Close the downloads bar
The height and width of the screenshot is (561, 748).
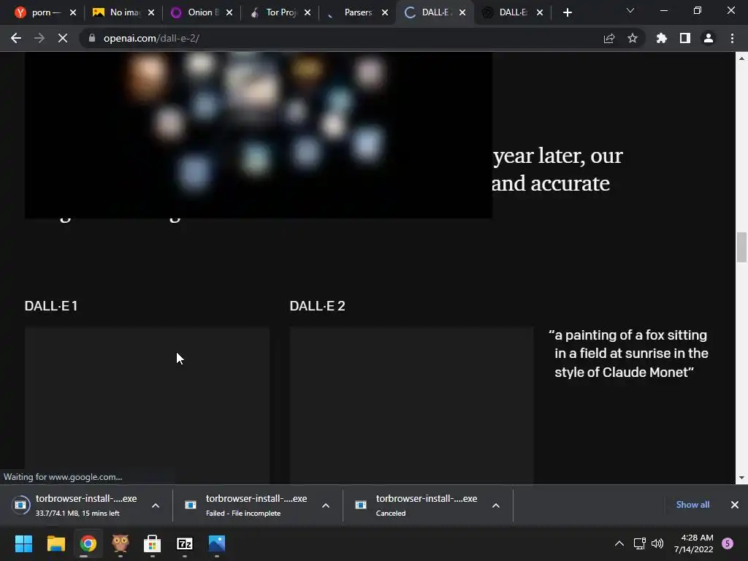pos(735,504)
